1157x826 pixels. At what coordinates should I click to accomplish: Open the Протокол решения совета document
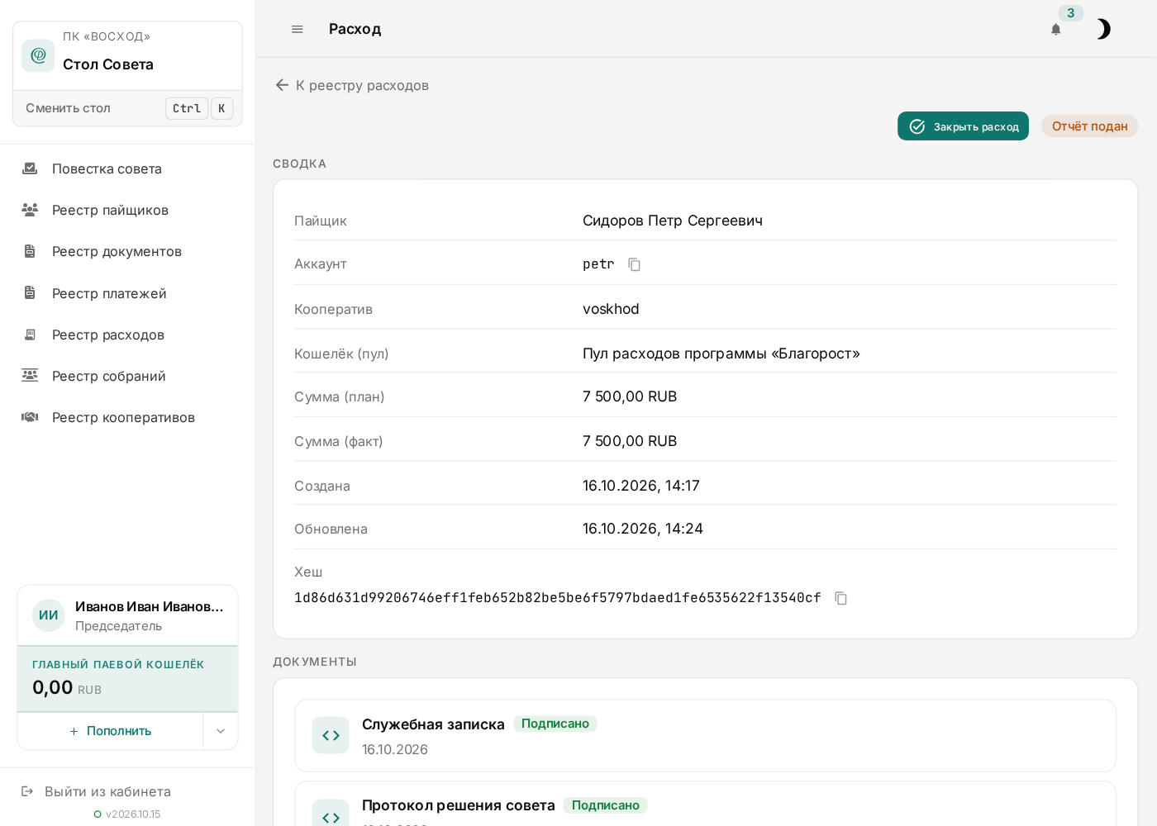click(x=706, y=804)
